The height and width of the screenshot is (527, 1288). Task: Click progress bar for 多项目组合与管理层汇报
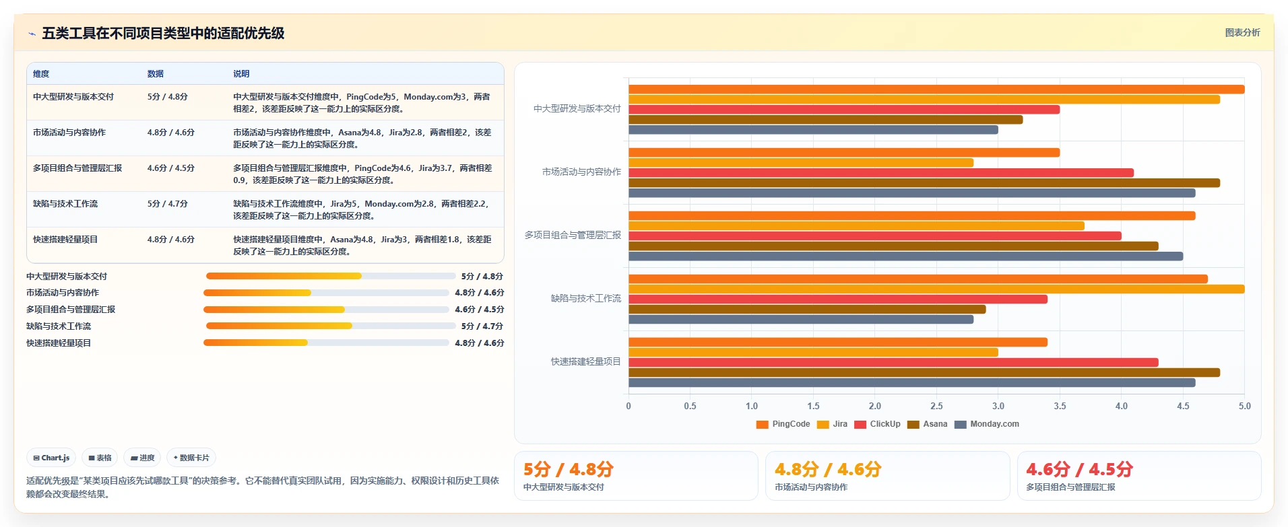pos(326,310)
